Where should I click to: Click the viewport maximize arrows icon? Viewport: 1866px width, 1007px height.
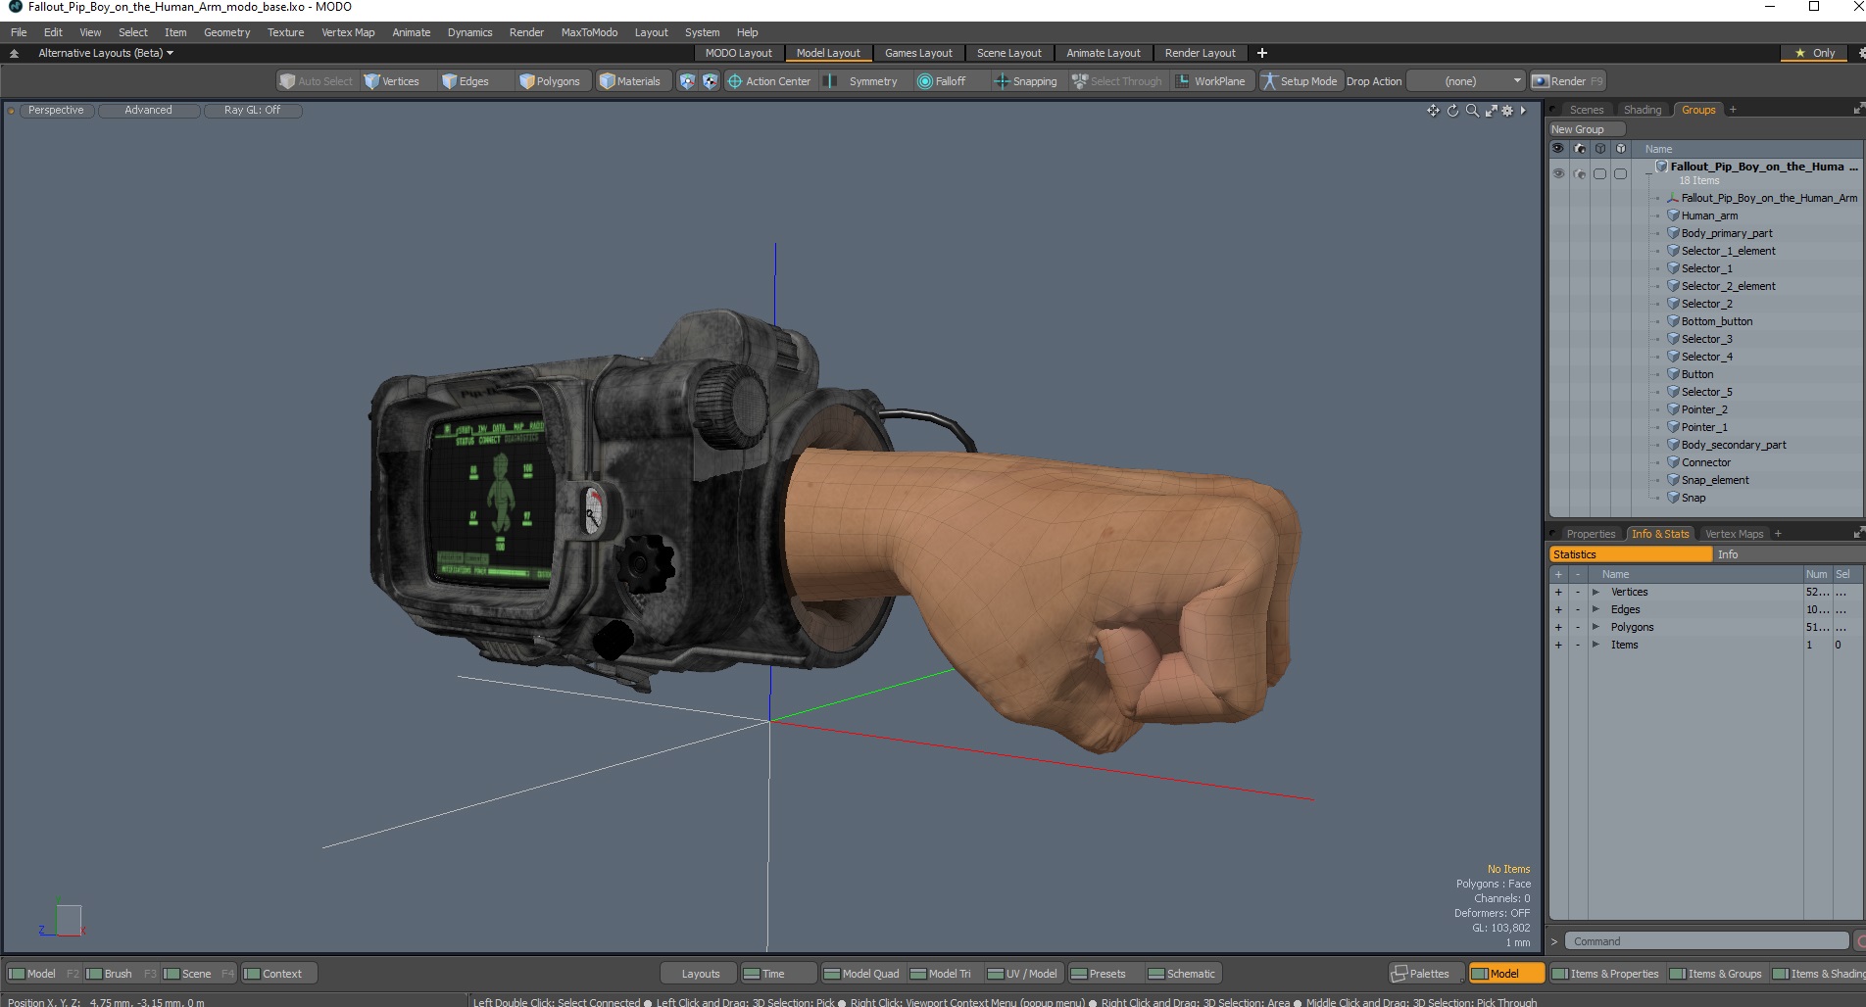click(1491, 111)
